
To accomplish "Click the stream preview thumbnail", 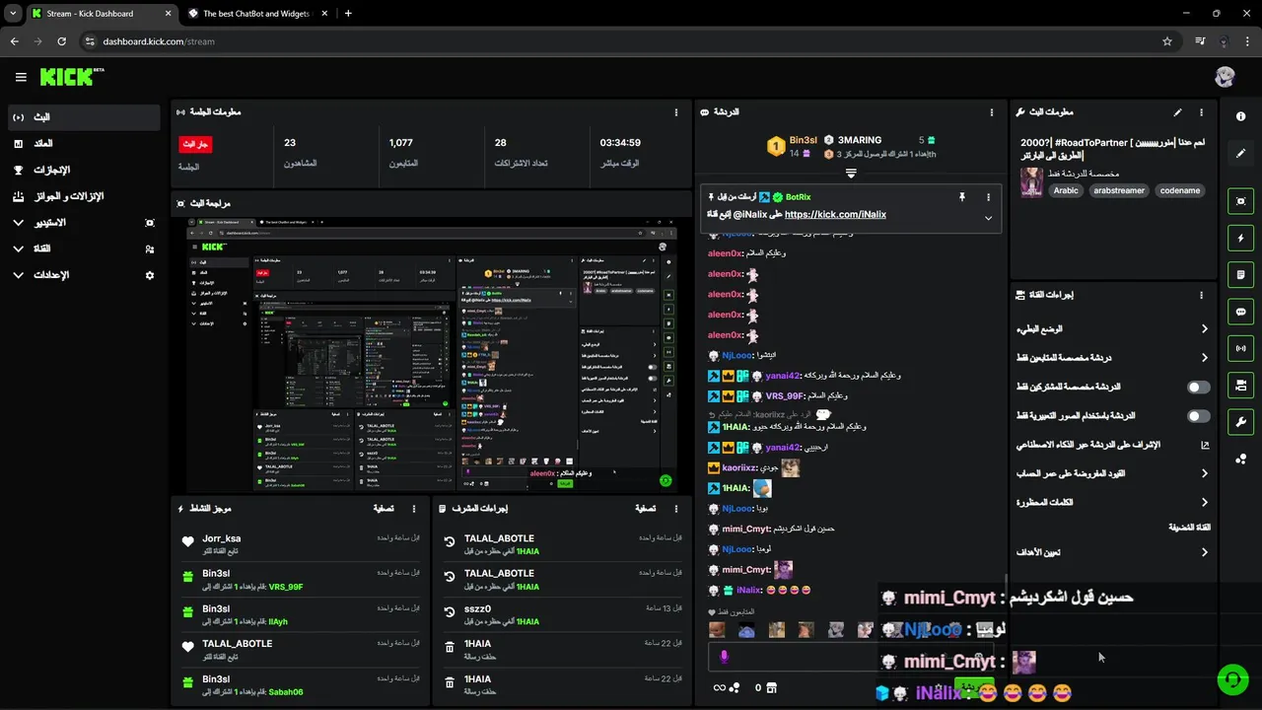I will pos(432,354).
